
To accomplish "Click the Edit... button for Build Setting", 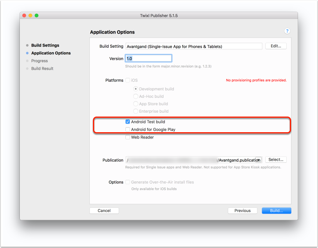I will (276, 46).
